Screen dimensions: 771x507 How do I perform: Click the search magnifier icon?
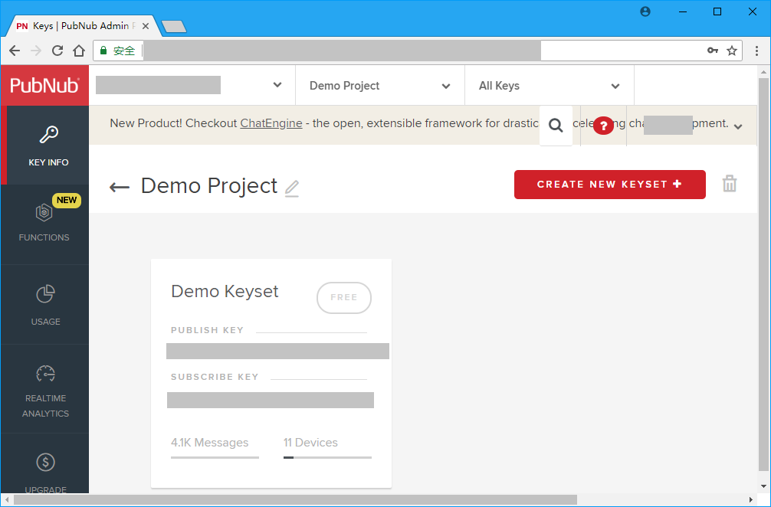point(556,126)
